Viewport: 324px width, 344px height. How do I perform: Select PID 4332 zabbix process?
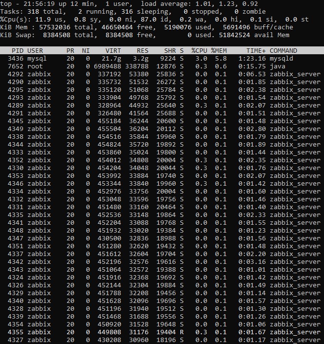pos(15,199)
